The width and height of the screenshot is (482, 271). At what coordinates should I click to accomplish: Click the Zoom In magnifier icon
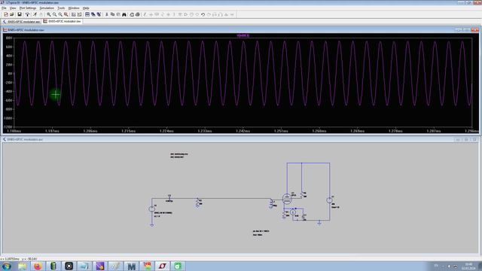coord(48,14)
